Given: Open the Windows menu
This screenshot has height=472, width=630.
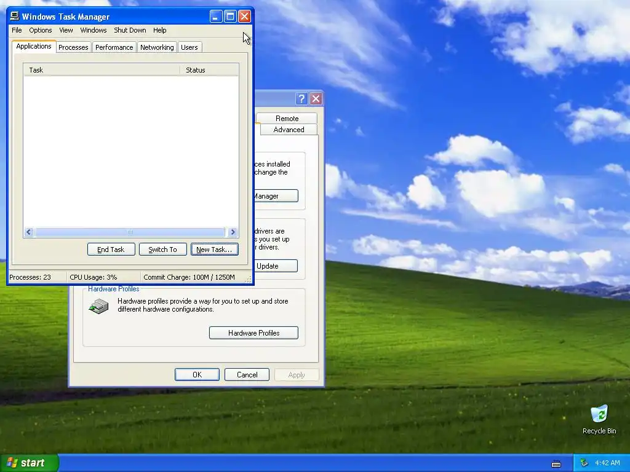Looking at the screenshot, I should (x=94, y=30).
